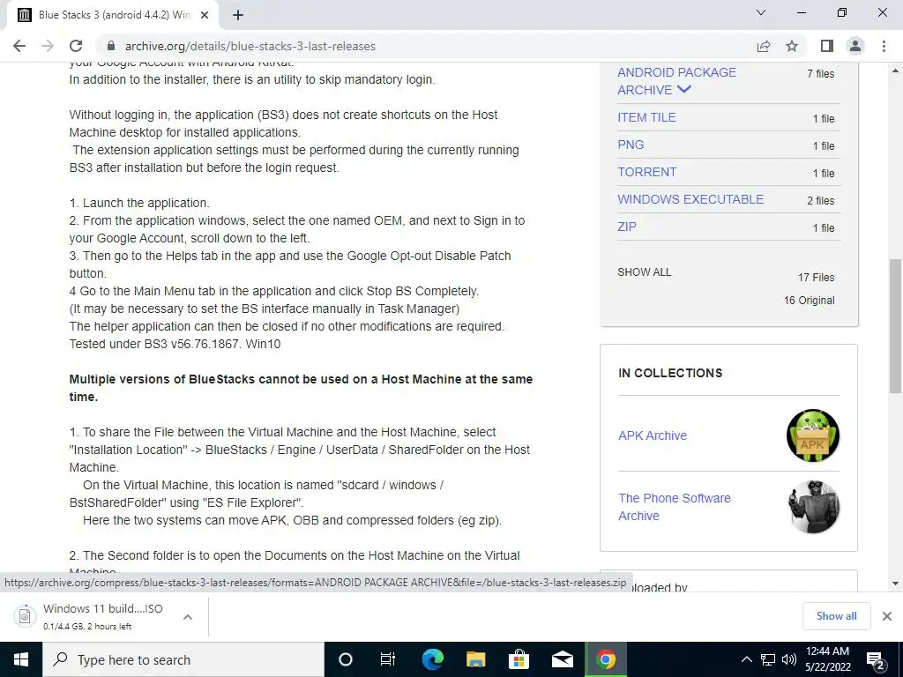Open the APK Archive collection
This screenshot has height=677, width=903.
point(653,435)
